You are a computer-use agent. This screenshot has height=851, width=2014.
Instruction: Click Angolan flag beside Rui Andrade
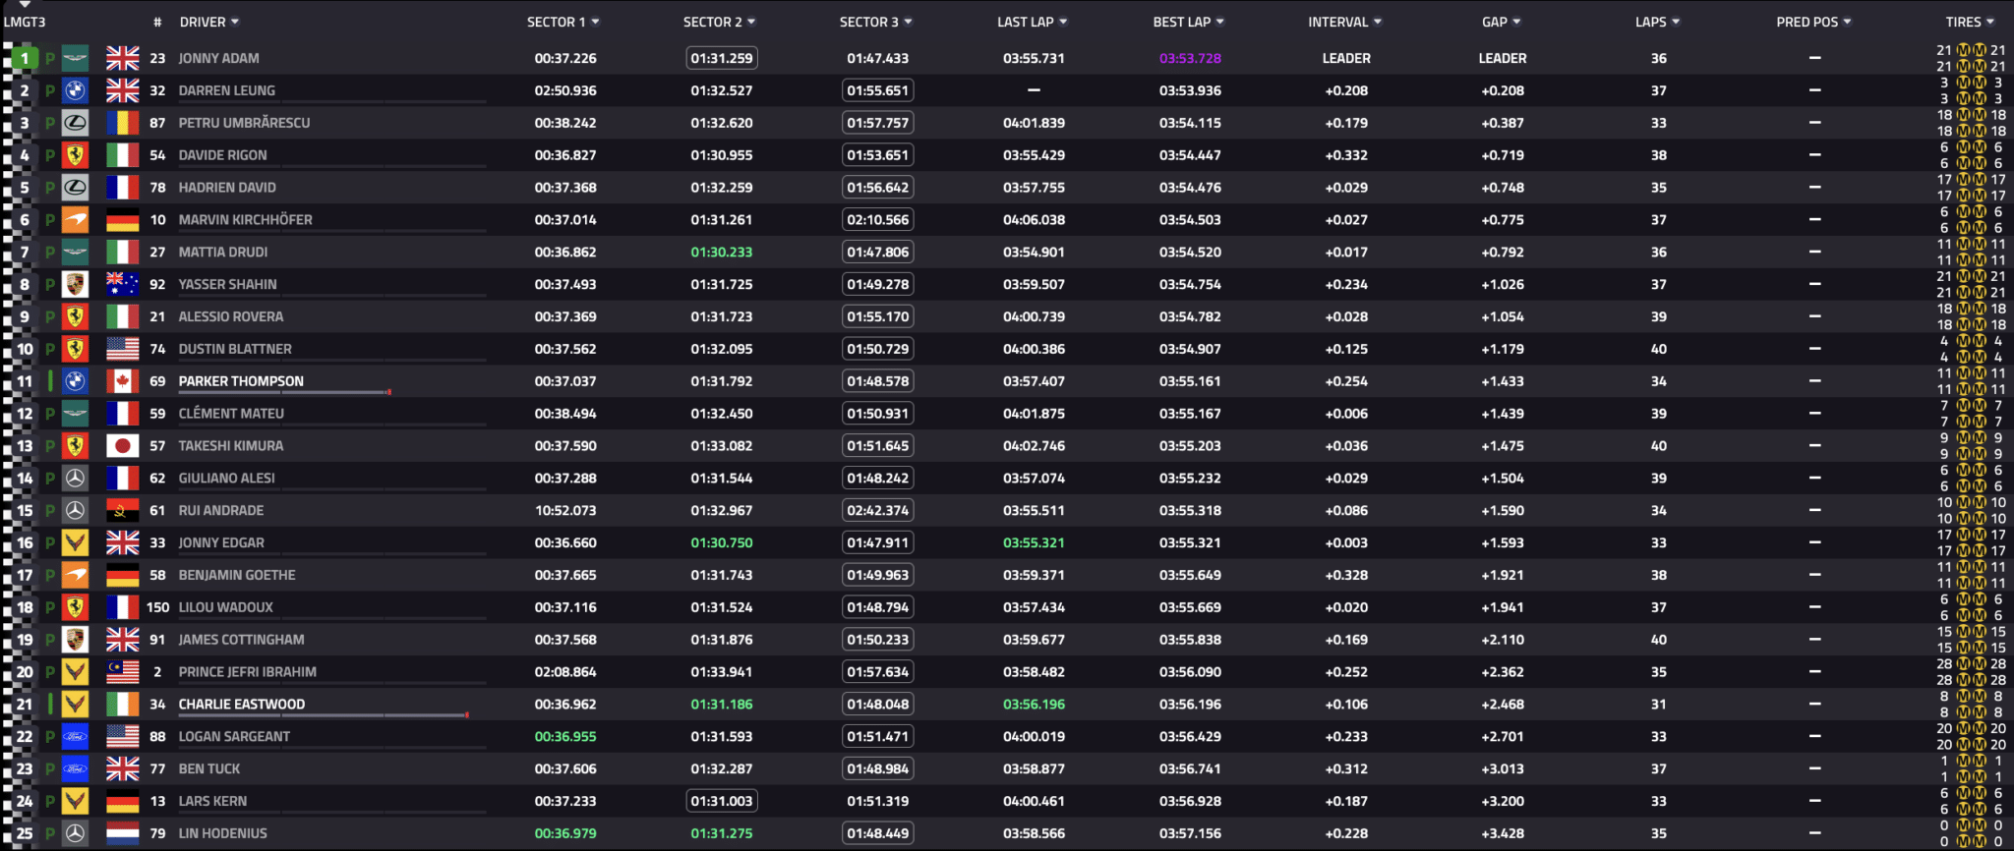[x=123, y=511]
